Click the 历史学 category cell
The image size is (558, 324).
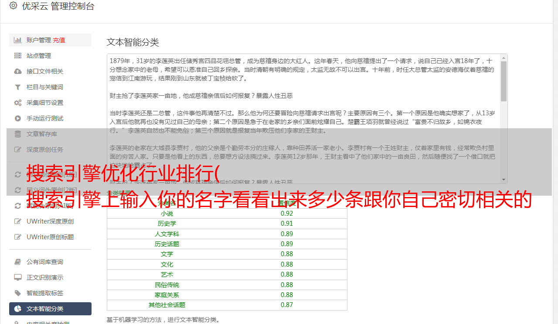[x=167, y=224]
